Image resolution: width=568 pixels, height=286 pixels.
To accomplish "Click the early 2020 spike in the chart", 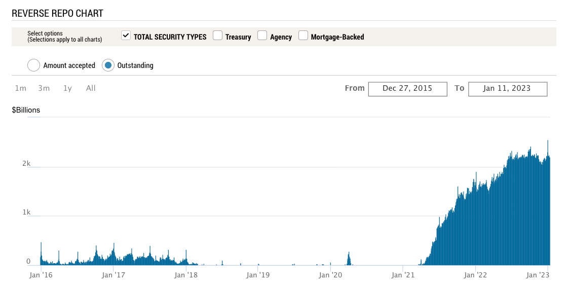I will tap(349, 259).
